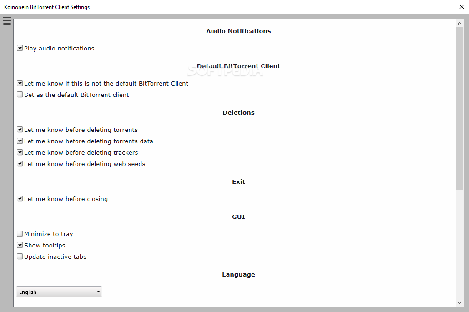This screenshot has width=469, height=312.
Task: Click the Deletions section heading
Action: pyautogui.click(x=238, y=112)
